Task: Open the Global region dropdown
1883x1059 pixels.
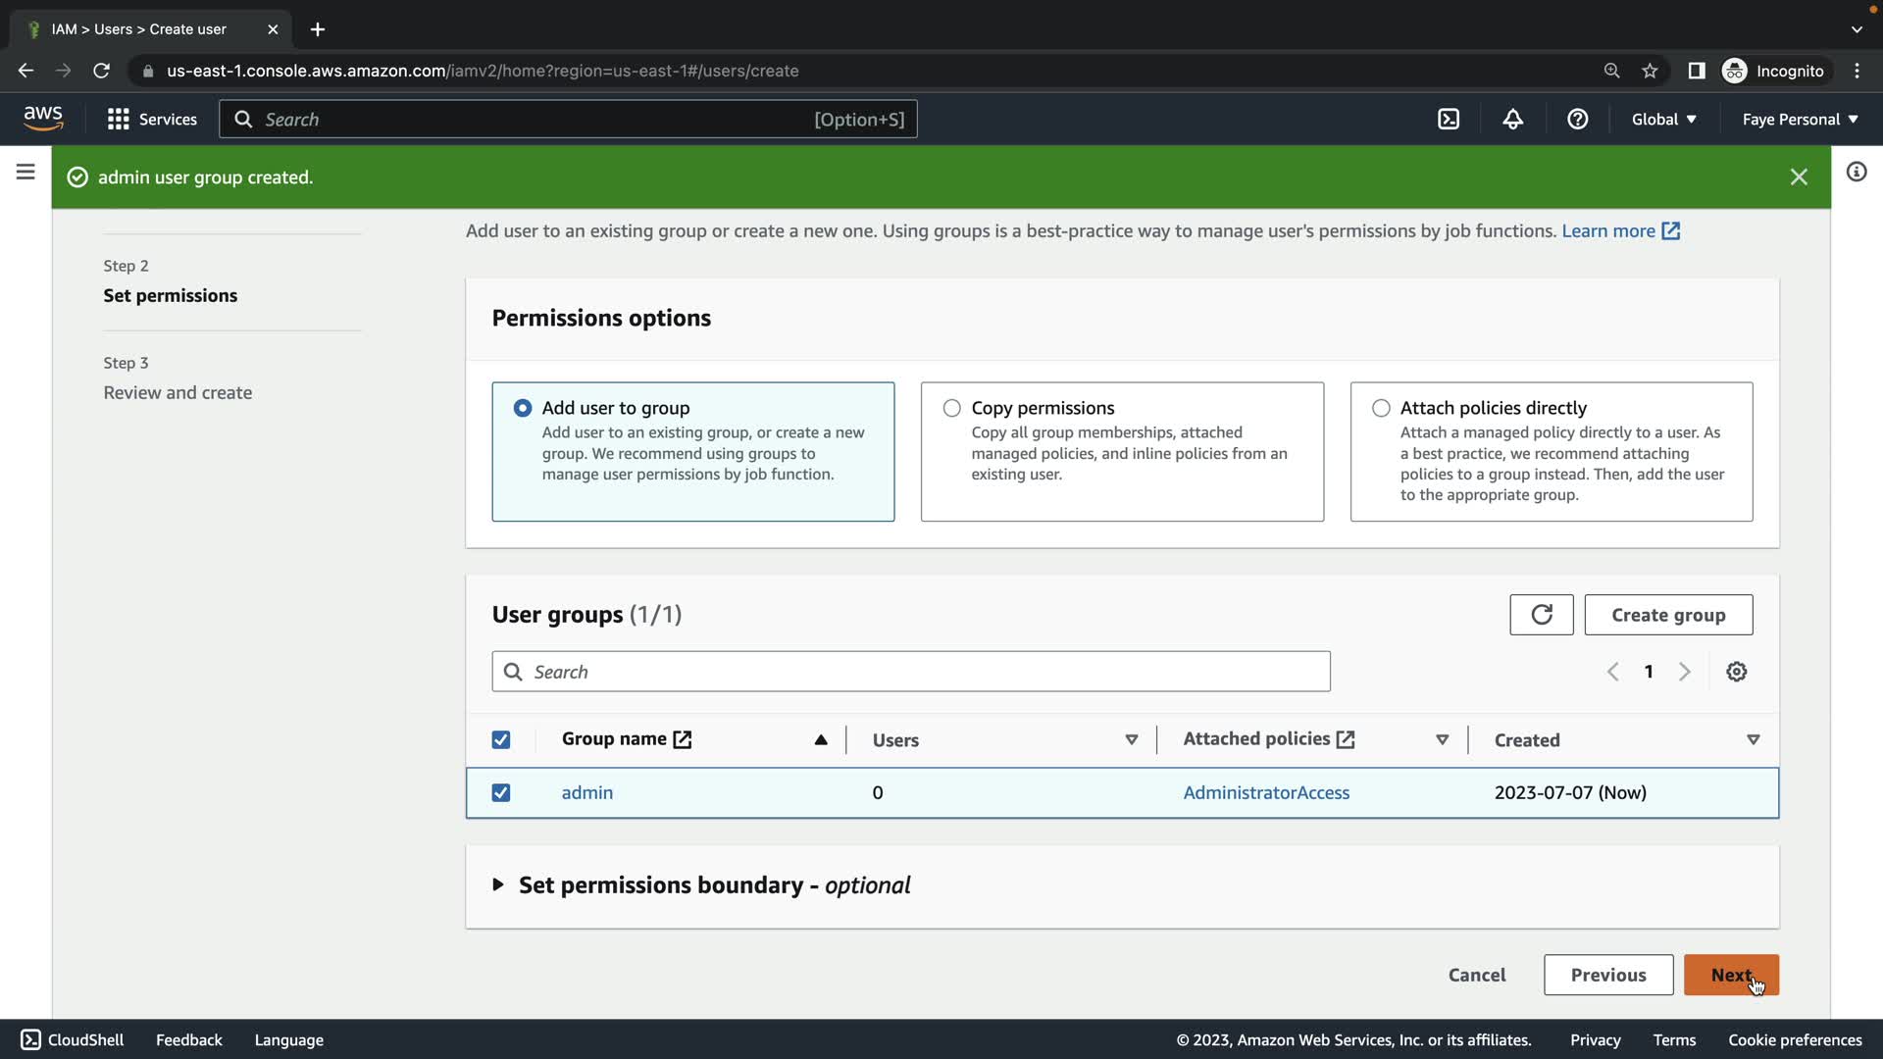Action: point(1663,119)
